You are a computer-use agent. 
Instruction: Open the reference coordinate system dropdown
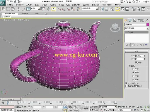point(35,8)
